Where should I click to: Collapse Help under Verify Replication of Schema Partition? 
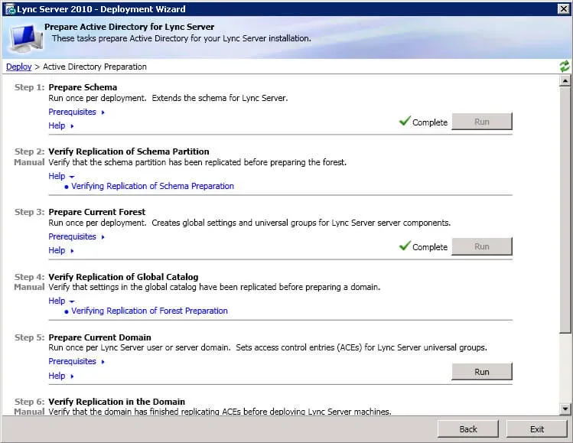click(61, 176)
